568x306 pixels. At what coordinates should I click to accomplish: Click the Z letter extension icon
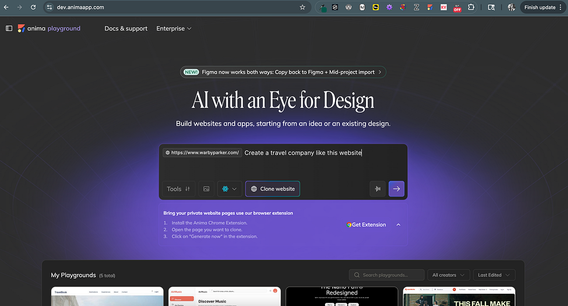(x=416, y=7)
